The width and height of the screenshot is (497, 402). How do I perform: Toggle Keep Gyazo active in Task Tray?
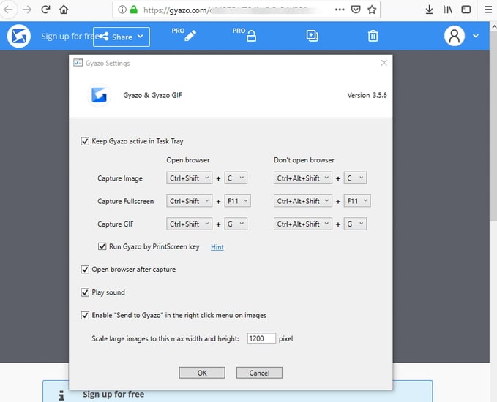[85, 141]
